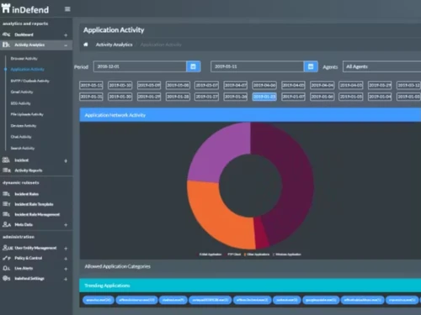Select the 2019-05-11 date chip
The height and width of the screenshot is (315, 421).
tap(91, 85)
